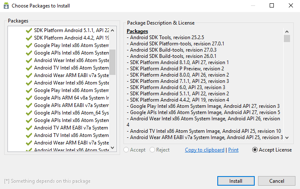The width and height of the screenshot is (300, 189).
Task: Select the Accept License radio button
Action: tap(255, 150)
